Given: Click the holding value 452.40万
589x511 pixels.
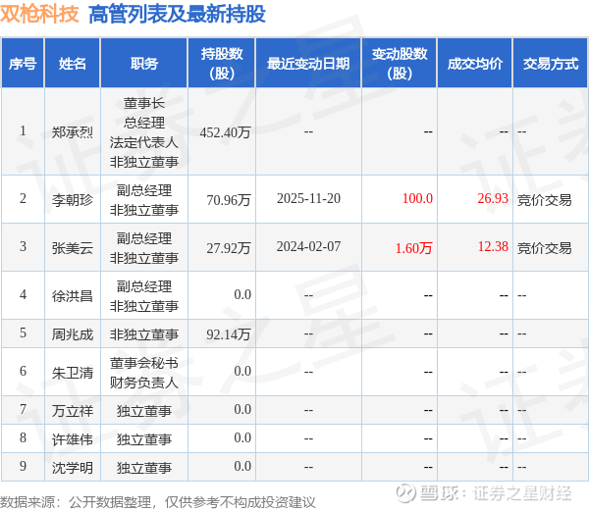Looking at the screenshot, I should [225, 132].
